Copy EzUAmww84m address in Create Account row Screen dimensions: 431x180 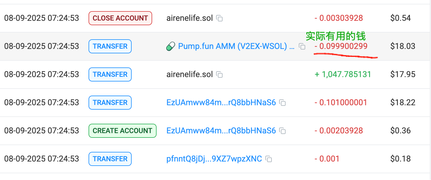click(x=282, y=131)
